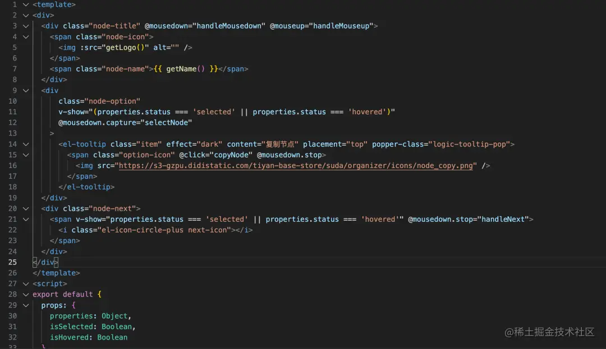Click the 'hovered' string on line 11
606x349 pixels.
367,112
